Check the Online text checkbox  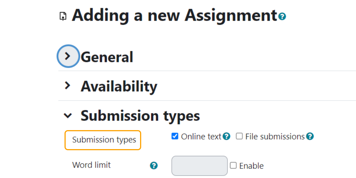[175, 136]
